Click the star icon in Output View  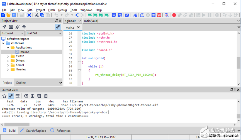[4, 96]
